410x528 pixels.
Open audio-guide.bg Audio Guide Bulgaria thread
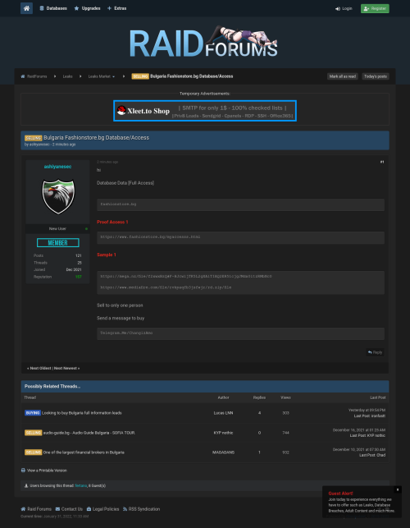[x=89, y=433]
